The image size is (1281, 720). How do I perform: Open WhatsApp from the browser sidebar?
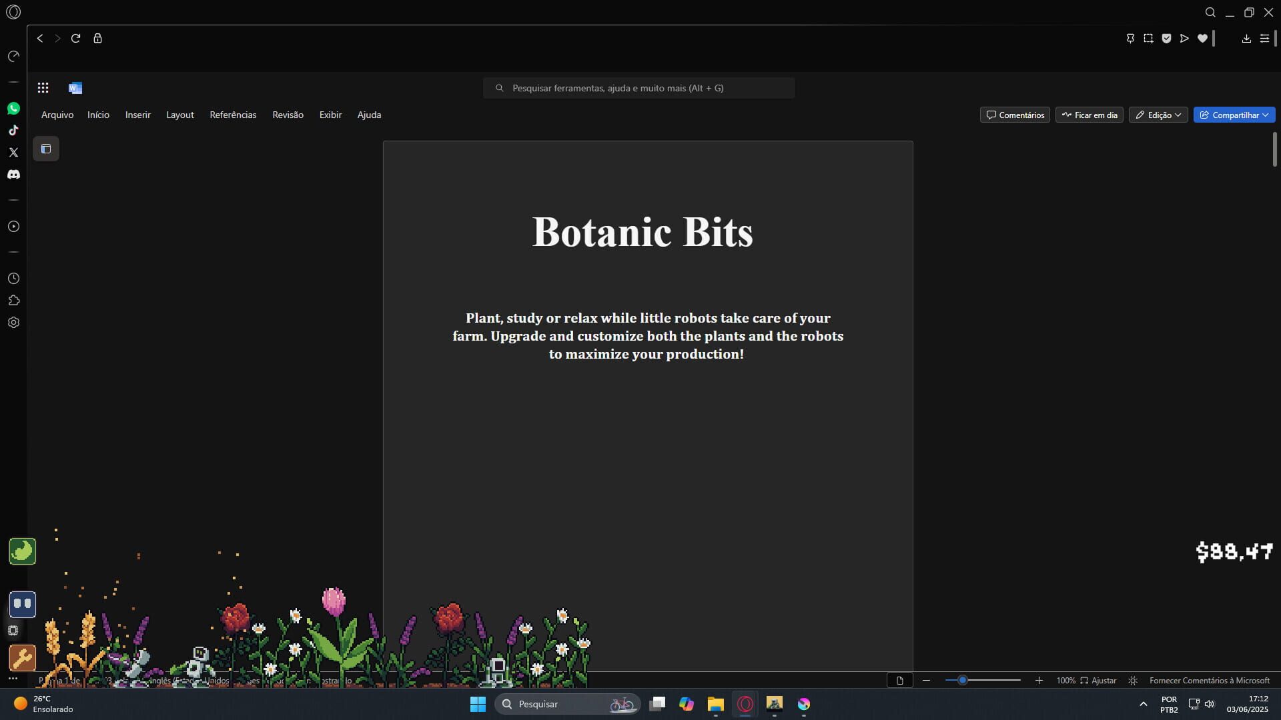(x=13, y=108)
